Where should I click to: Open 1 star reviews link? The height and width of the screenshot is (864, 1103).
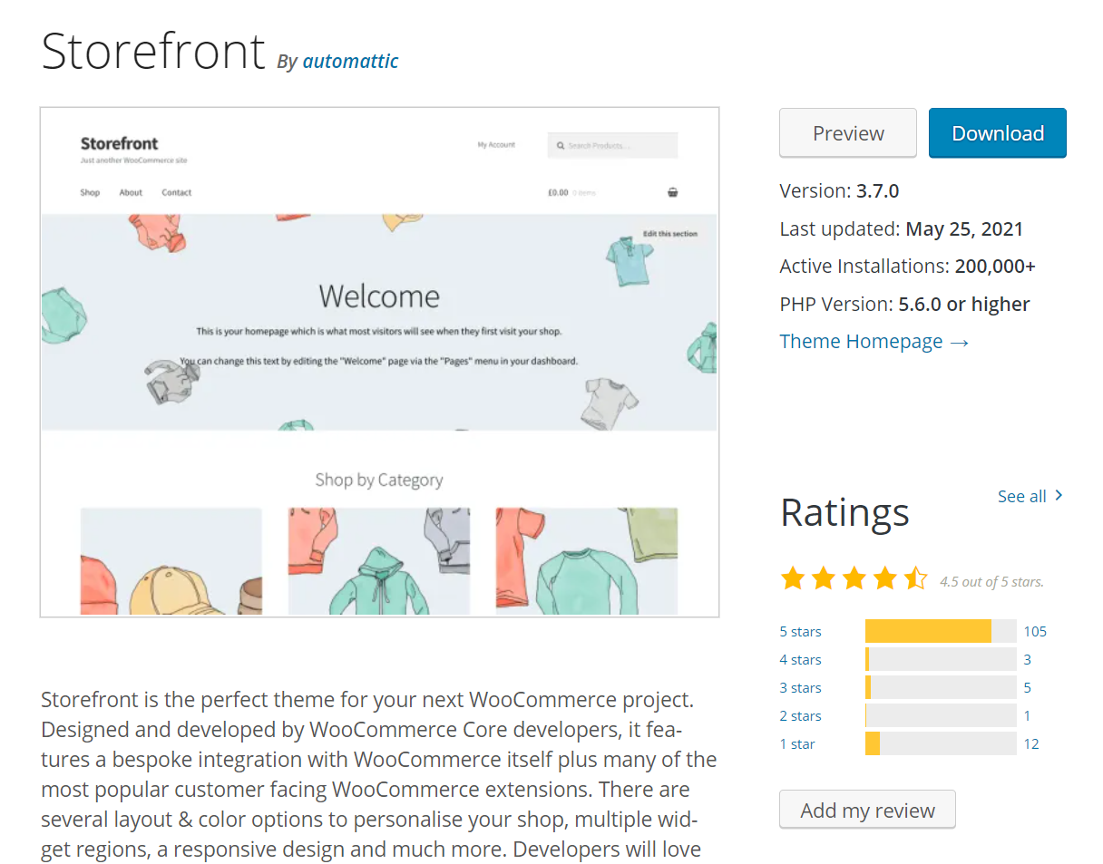(x=797, y=744)
